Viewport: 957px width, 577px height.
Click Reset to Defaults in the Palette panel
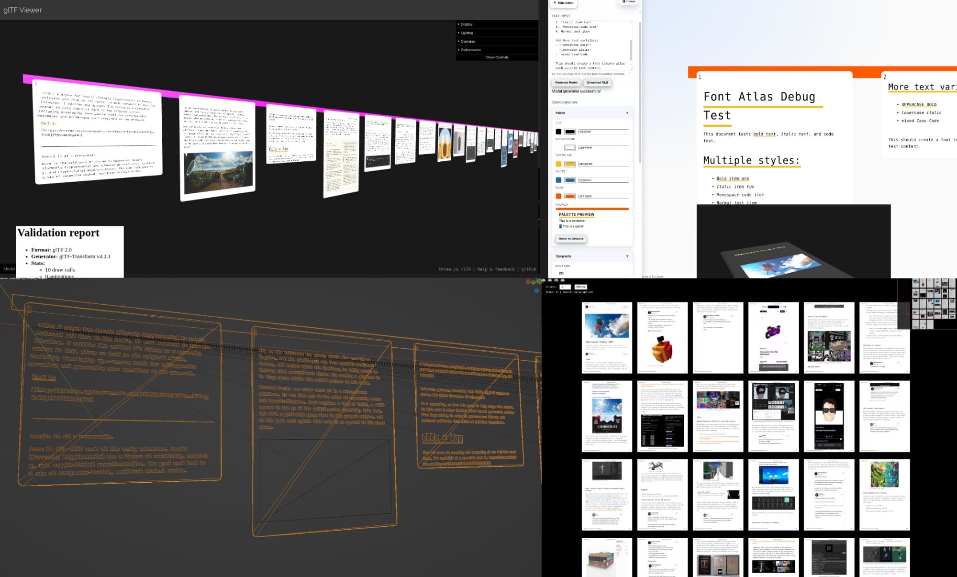570,238
